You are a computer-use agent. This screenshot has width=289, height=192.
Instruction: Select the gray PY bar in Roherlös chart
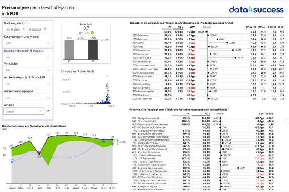pos(69,50)
